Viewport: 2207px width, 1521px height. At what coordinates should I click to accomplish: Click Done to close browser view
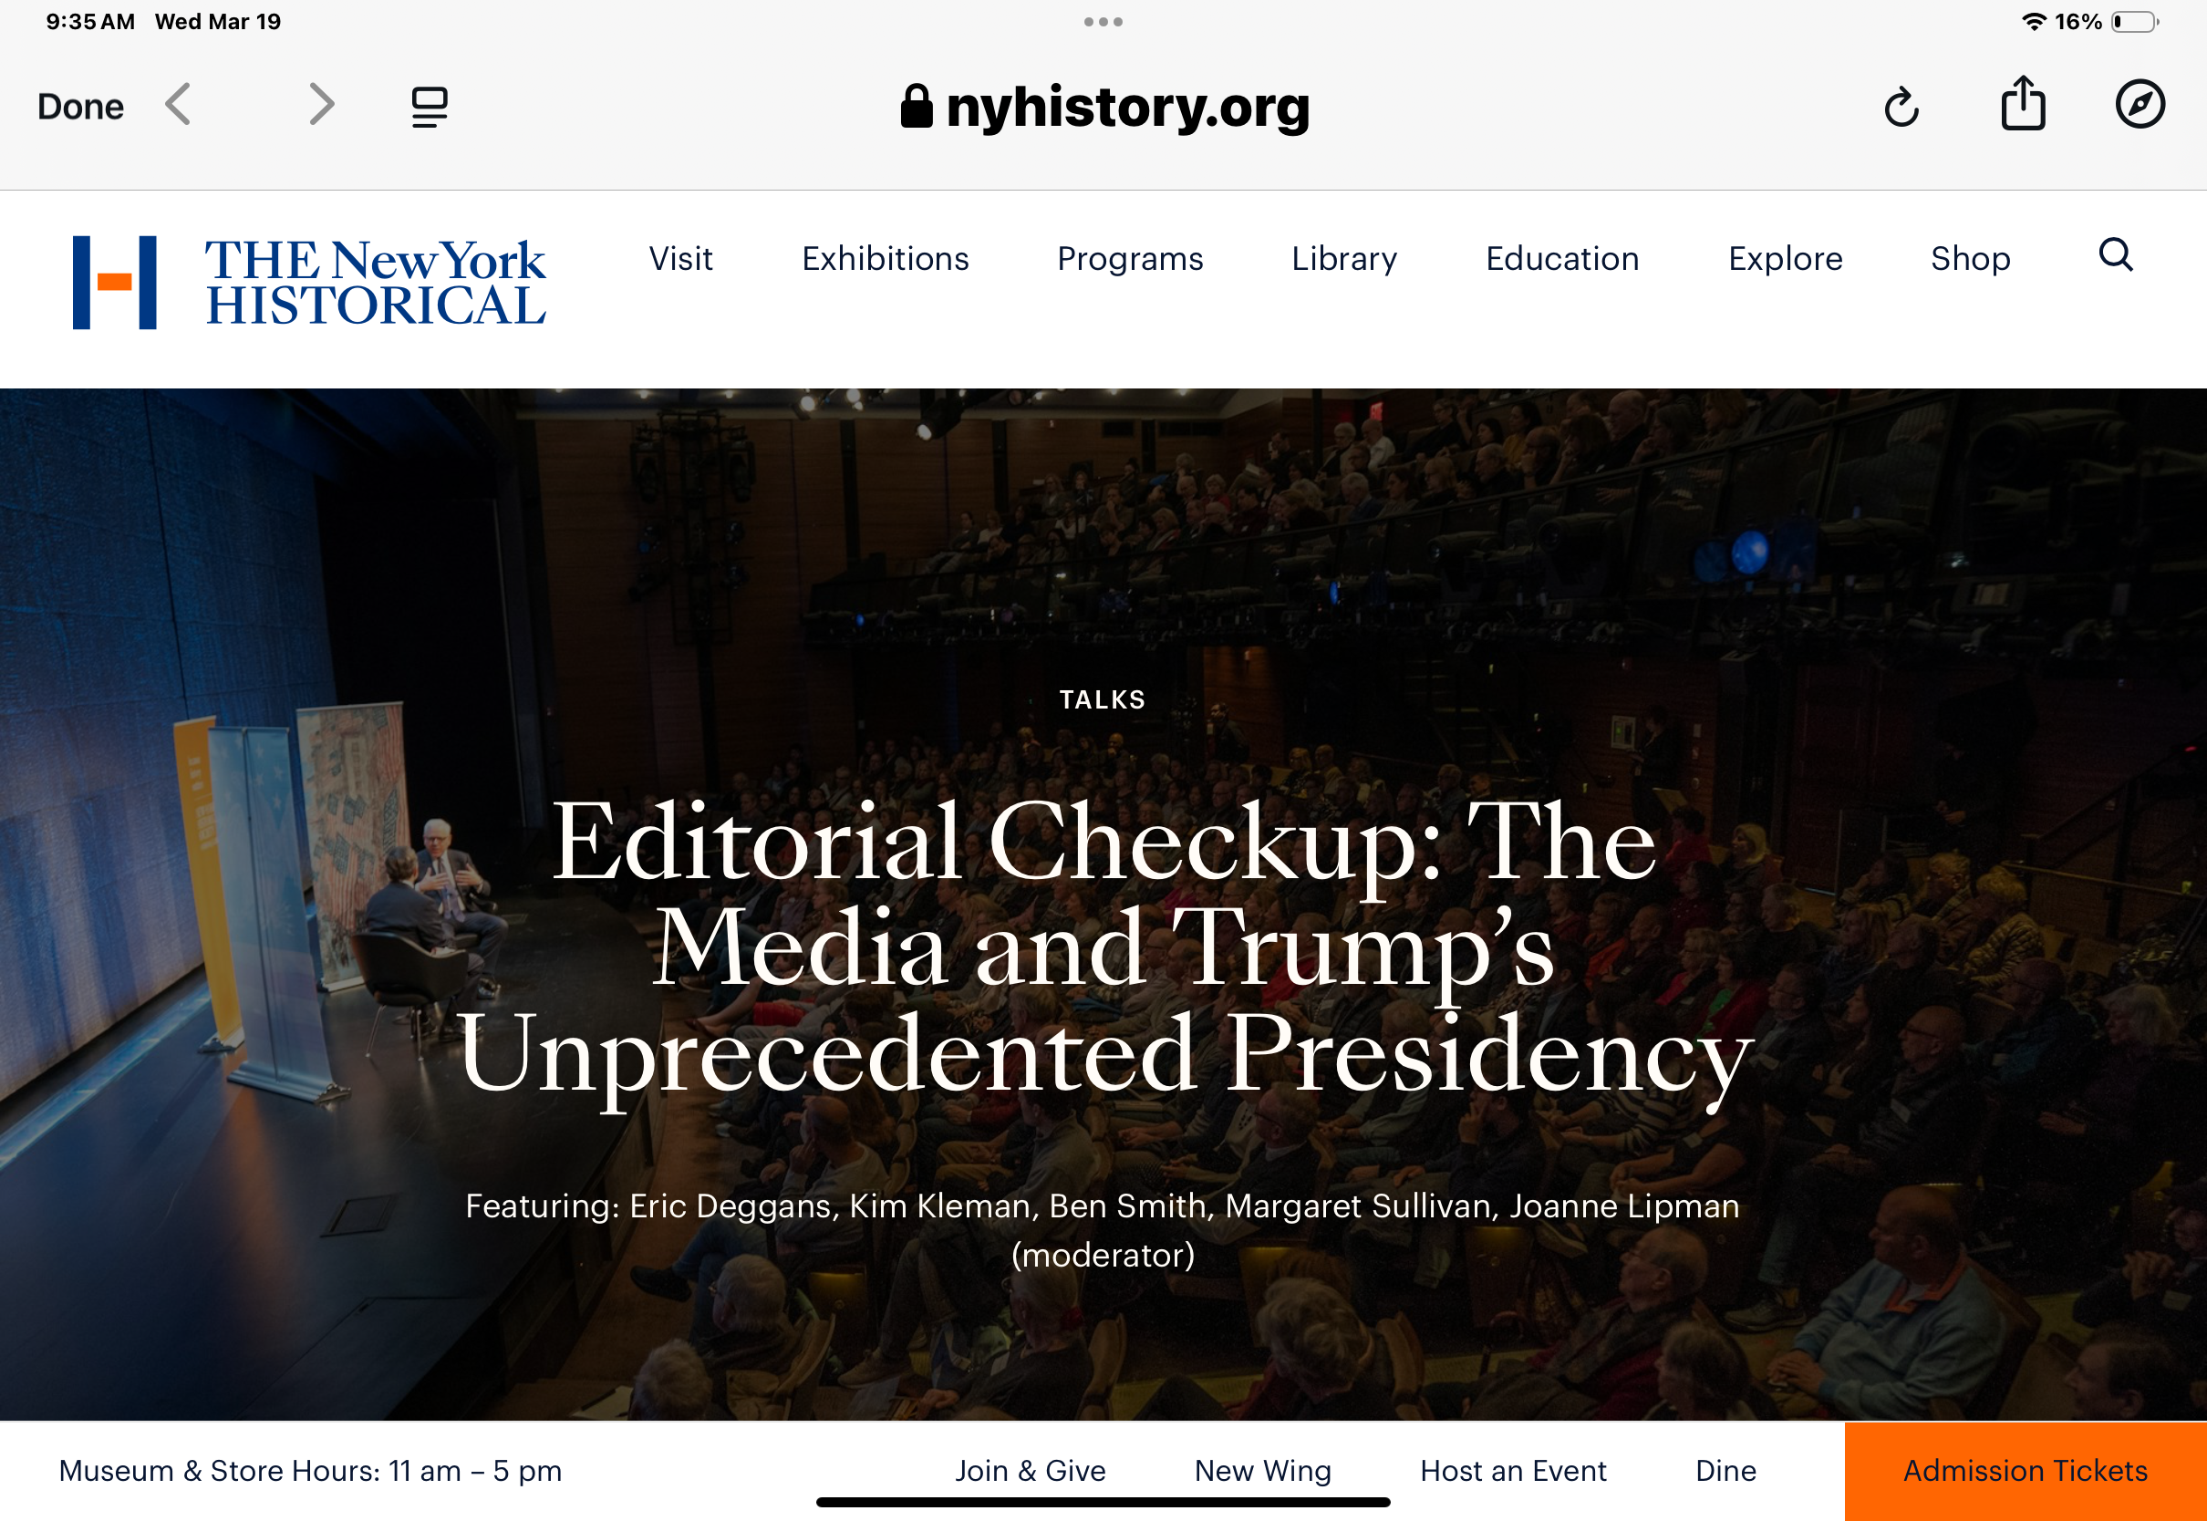[x=80, y=106]
